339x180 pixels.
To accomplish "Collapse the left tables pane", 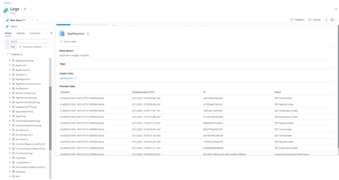I will pyautogui.click(x=51, y=33).
